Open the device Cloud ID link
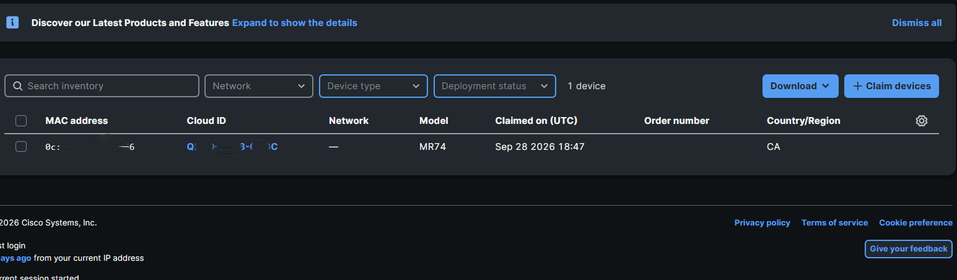This screenshot has width=957, height=280. 232,147
